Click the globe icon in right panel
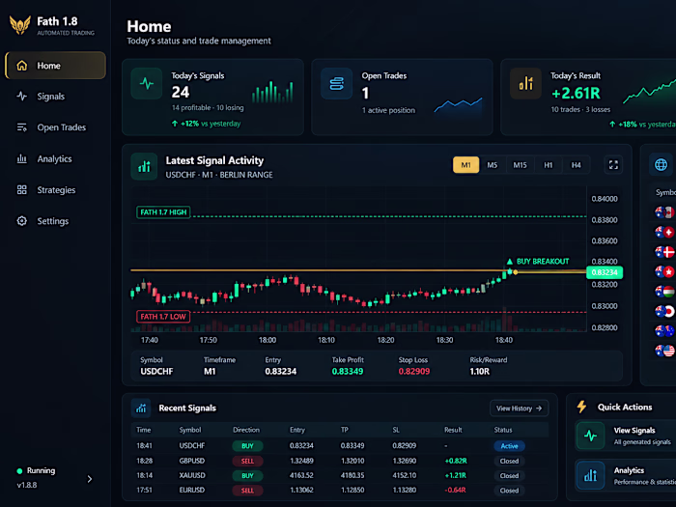This screenshot has width=676, height=507. [x=661, y=165]
